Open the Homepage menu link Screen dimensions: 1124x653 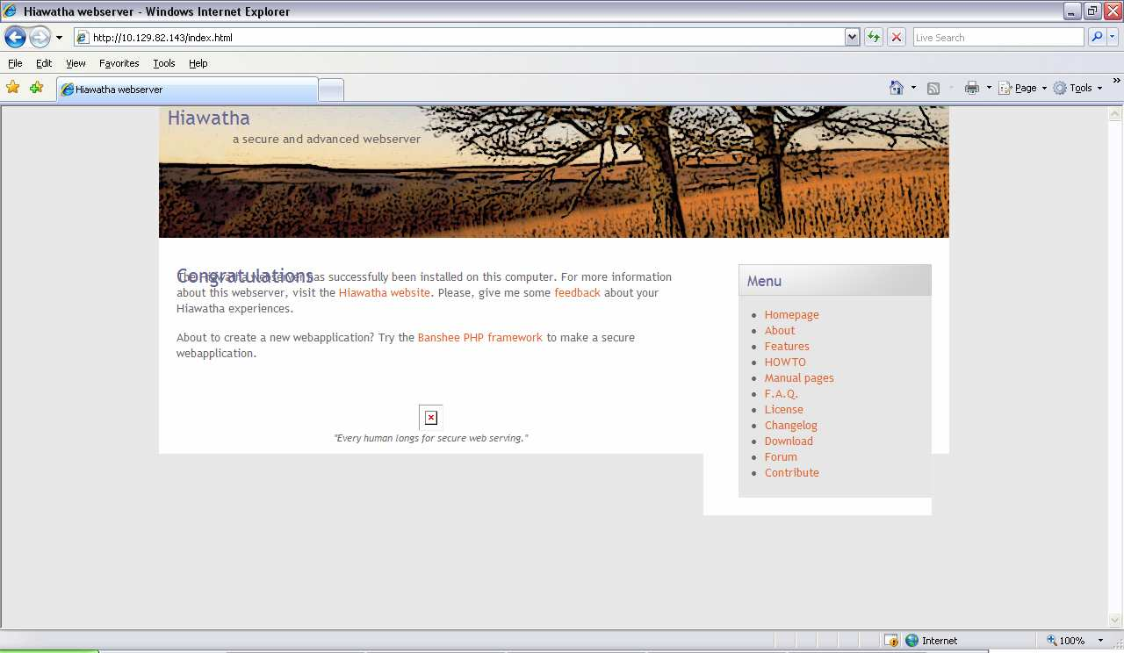[791, 315]
